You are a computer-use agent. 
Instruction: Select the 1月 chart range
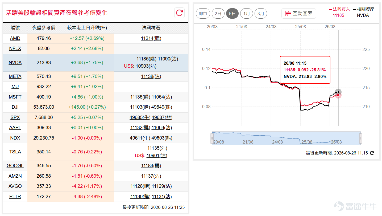coord(247,14)
